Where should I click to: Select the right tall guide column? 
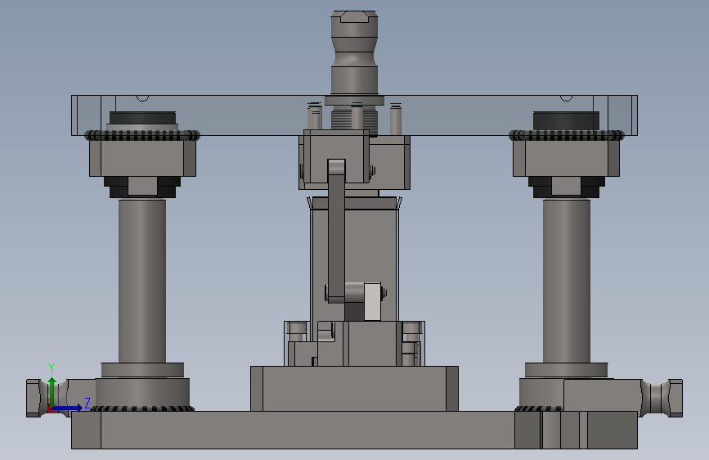566,281
